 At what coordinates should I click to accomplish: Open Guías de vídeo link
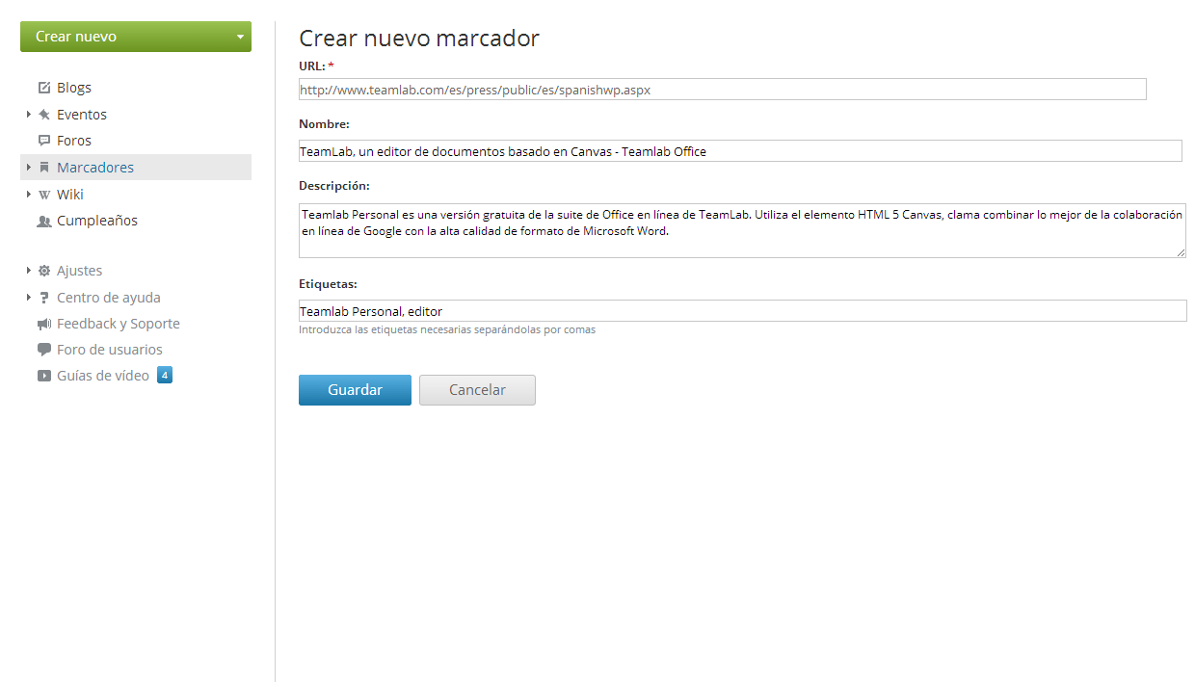pyautogui.click(x=103, y=376)
